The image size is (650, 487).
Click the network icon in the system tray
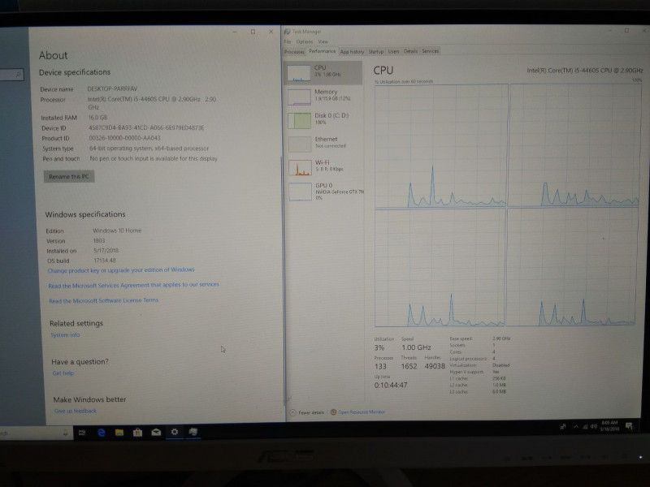coord(585,427)
